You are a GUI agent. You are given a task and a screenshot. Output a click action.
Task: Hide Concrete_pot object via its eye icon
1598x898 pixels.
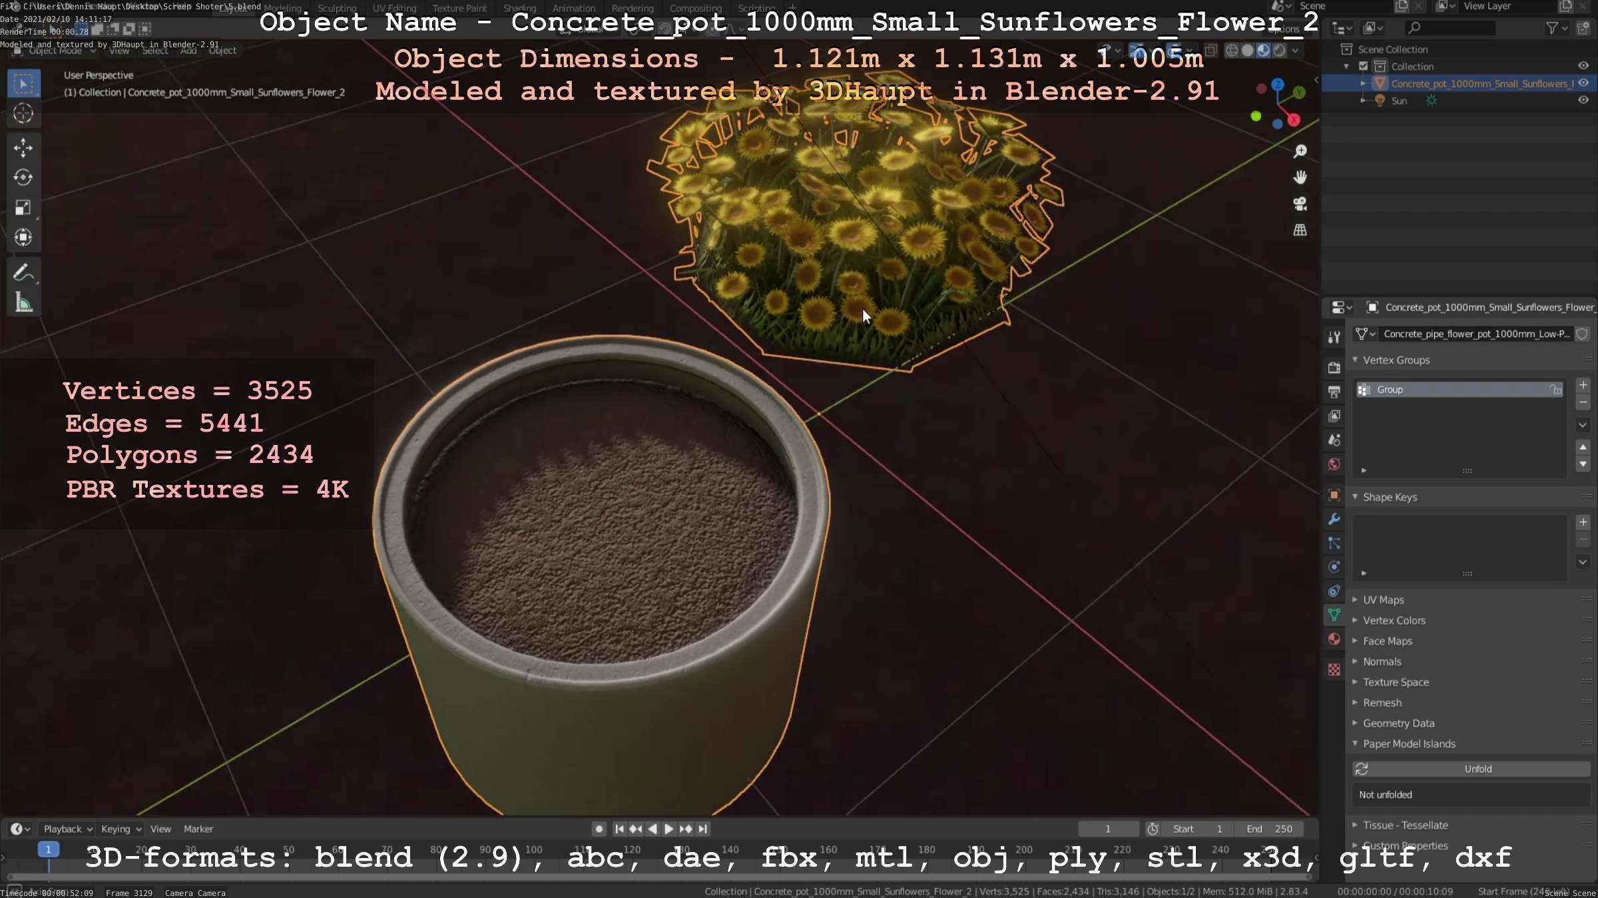coord(1583,83)
